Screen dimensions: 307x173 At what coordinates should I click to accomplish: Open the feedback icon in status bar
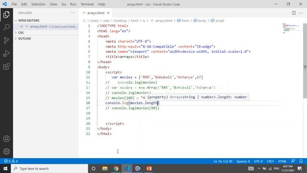pos(293,161)
